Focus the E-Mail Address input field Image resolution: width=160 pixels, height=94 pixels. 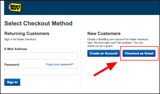(41, 56)
